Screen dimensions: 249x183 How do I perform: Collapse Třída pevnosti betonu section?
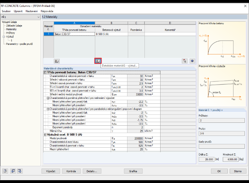tap(45, 72)
